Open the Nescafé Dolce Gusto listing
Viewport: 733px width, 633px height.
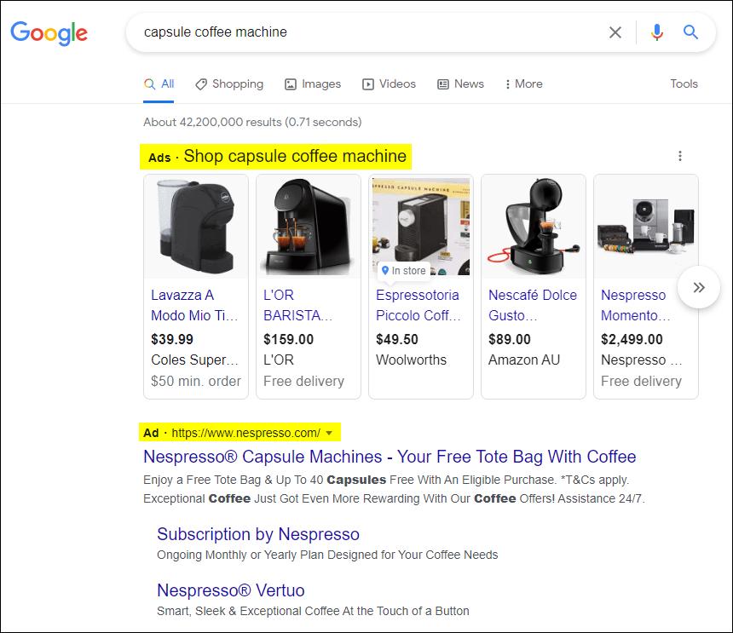(533, 305)
